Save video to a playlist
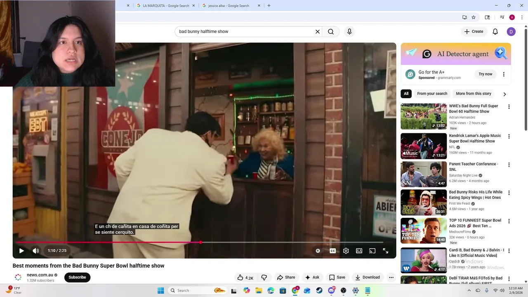Image resolution: width=528 pixels, height=297 pixels. (337, 278)
